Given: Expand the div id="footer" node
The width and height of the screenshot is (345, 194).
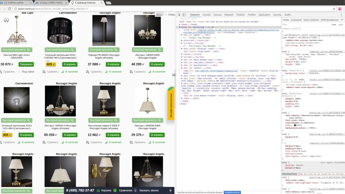Looking at the screenshot, I should pos(182,68).
